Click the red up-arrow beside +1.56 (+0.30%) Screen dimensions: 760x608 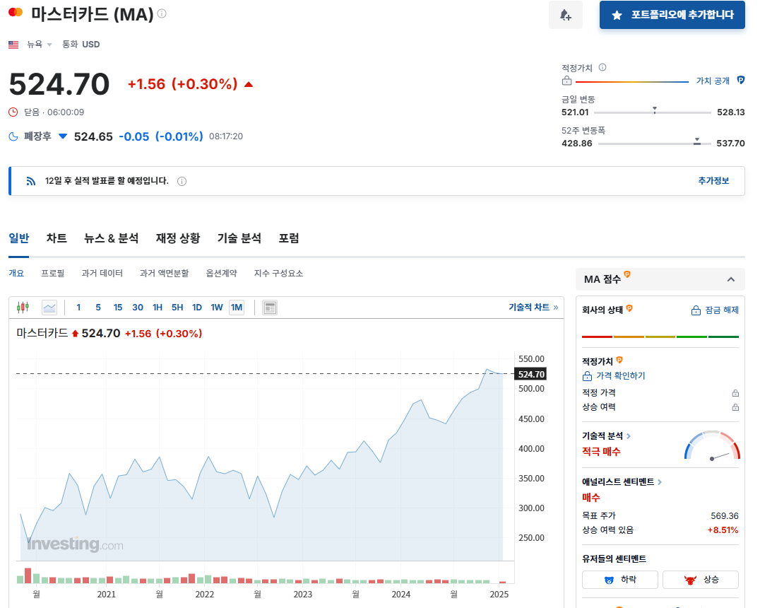click(249, 84)
